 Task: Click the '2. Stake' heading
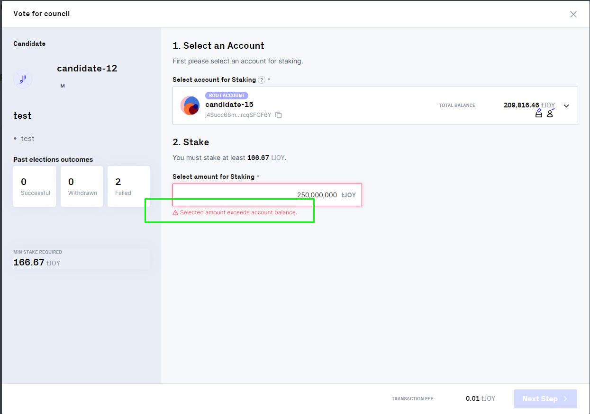(x=191, y=142)
